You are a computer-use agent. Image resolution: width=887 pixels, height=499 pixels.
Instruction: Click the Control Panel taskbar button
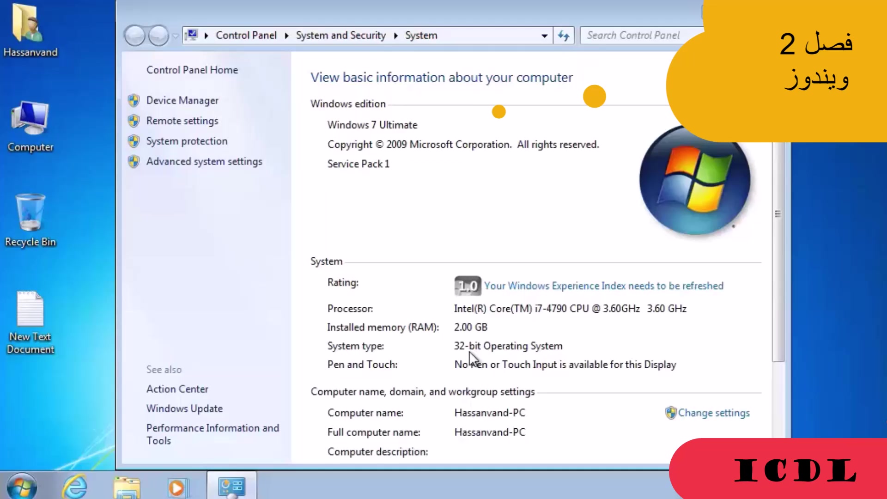pos(231,486)
